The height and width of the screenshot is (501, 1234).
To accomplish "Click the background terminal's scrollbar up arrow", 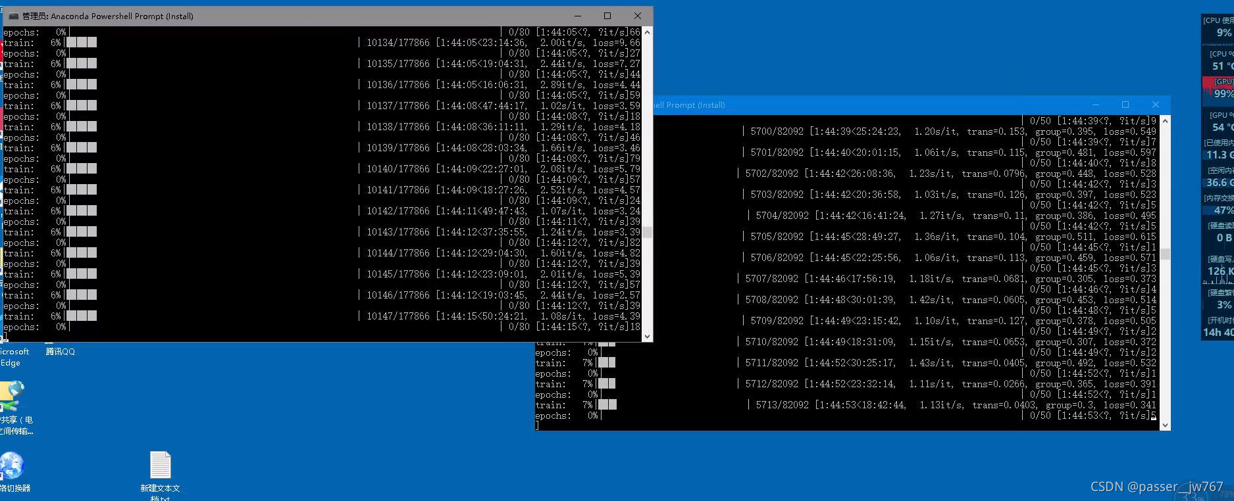I will click(1166, 121).
